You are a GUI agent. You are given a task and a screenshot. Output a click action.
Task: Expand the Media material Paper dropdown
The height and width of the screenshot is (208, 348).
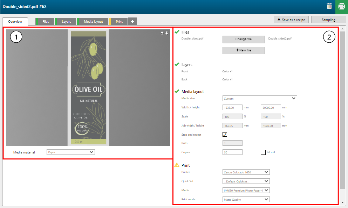click(71, 152)
